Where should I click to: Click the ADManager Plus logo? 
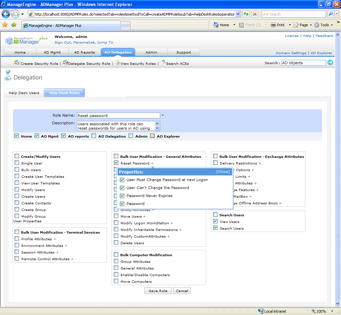pos(26,40)
